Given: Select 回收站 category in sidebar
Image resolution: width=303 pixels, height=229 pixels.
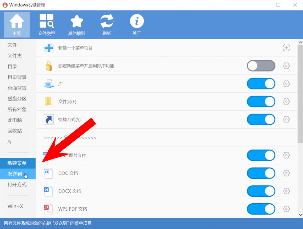Looking at the screenshot, I should (x=15, y=131).
